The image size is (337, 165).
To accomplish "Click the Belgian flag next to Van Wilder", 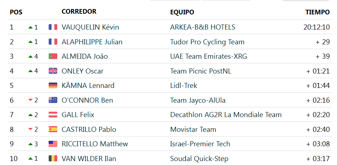I will click(53, 159).
